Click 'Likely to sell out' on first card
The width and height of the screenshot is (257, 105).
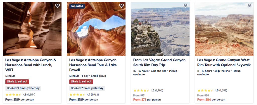tap(17, 82)
